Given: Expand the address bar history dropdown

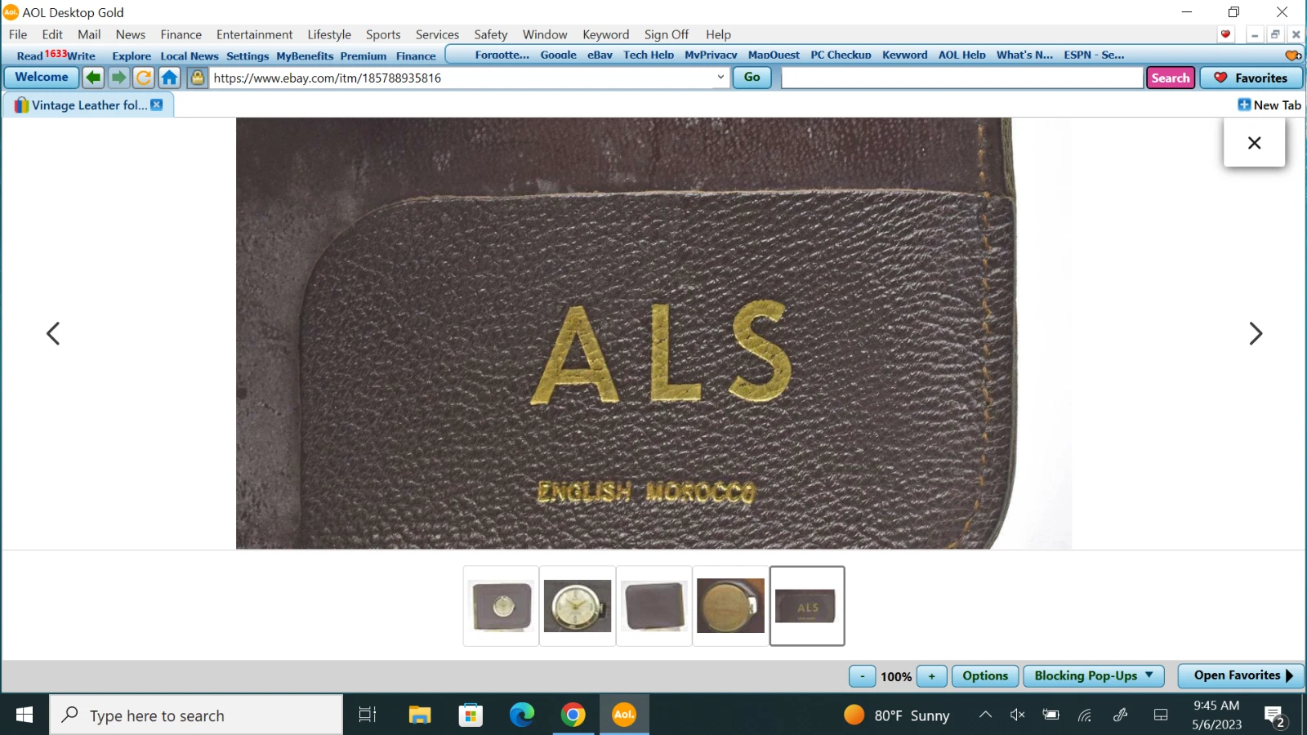Looking at the screenshot, I should 720,78.
